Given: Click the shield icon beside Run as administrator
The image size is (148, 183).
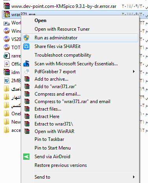Looking at the screenshot, I should 26,38.
